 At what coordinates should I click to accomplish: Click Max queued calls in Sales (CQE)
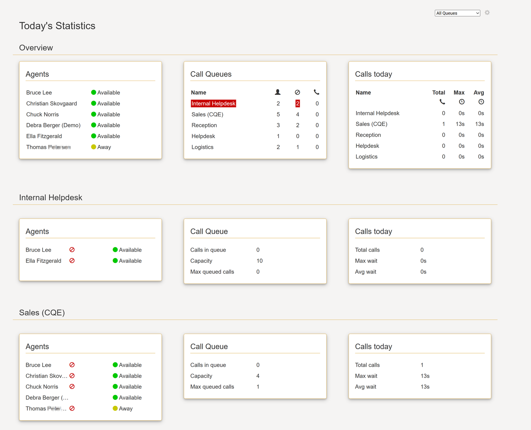point(212,387)
